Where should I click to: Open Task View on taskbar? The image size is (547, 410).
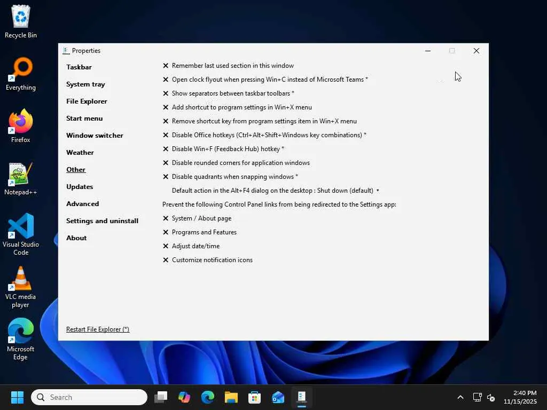coord(161,397)
